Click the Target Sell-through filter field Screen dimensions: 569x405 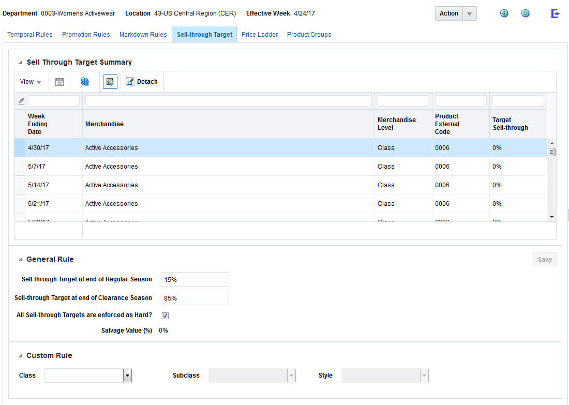[x=518, y=101]
